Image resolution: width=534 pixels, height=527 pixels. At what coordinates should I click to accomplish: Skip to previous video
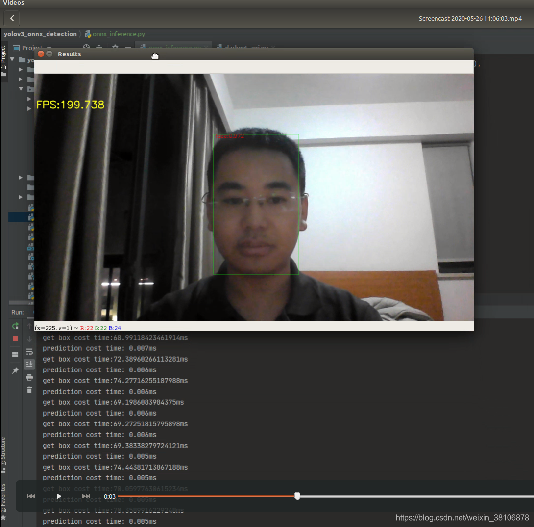click(x=31, y=496)
